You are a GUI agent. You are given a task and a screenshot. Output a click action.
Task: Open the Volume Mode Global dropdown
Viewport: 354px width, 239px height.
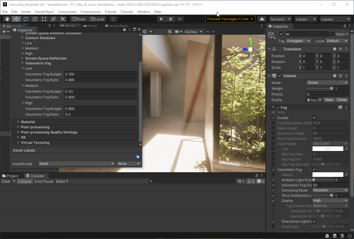click(x=327, y=83)
